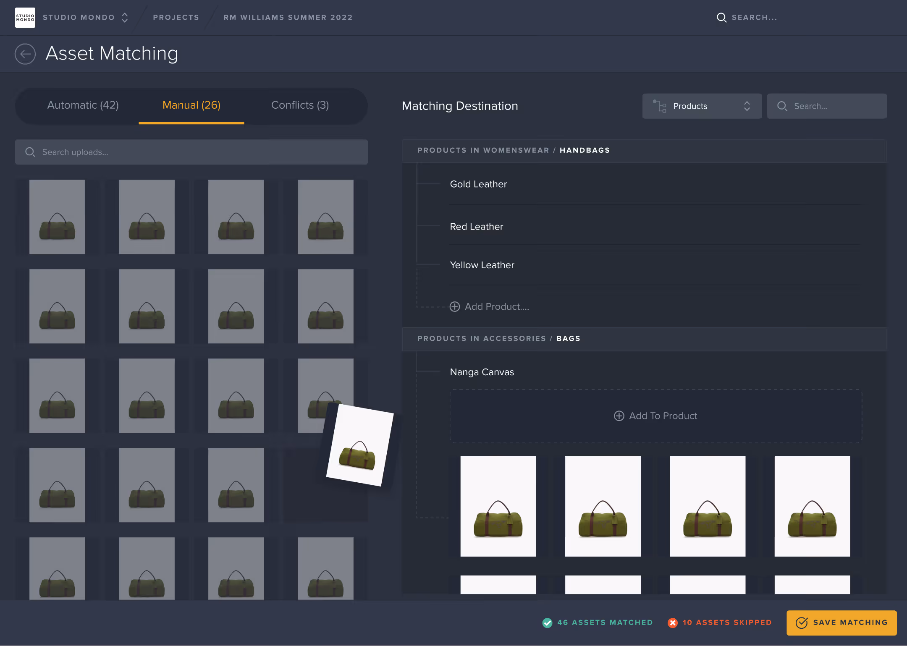Click the red assets skipped icon
The width and height of the screenshot is (907, 646).
673,623
